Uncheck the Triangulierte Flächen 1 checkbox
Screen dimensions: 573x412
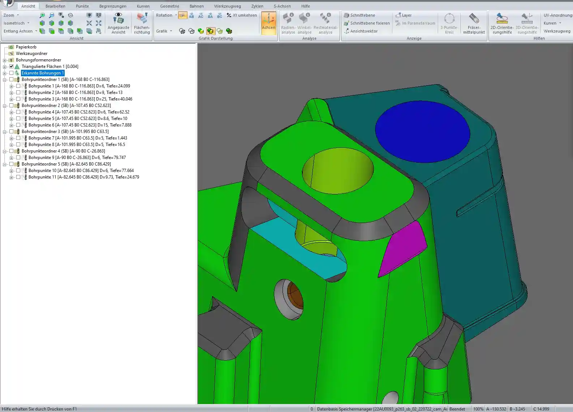[12, 66]
